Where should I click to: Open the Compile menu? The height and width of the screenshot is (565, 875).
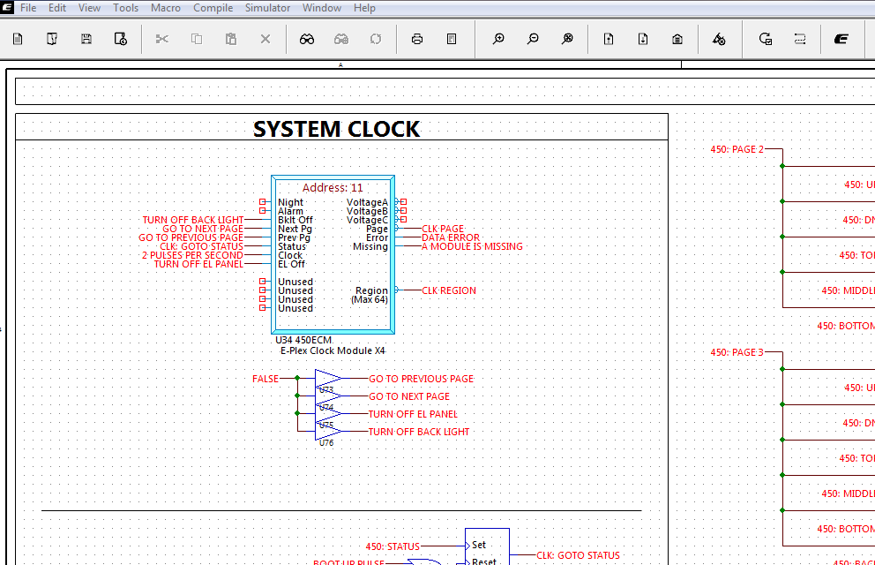(x=213, y=7)
